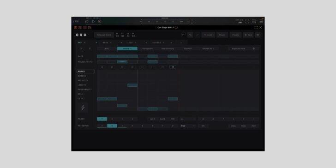336x168 pixels.
Task: Toggle the S solo button
Action: 90,48
